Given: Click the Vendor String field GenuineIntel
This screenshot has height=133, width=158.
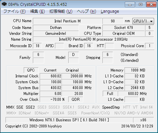Looking at the screenshot, I should pos(56,33).
